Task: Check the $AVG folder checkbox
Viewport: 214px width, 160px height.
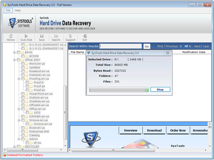Action: click(18, 52)
